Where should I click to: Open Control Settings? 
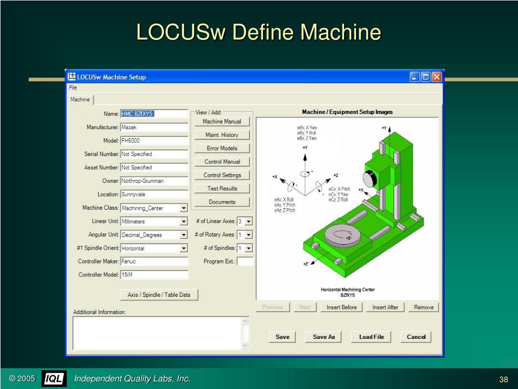222,175
